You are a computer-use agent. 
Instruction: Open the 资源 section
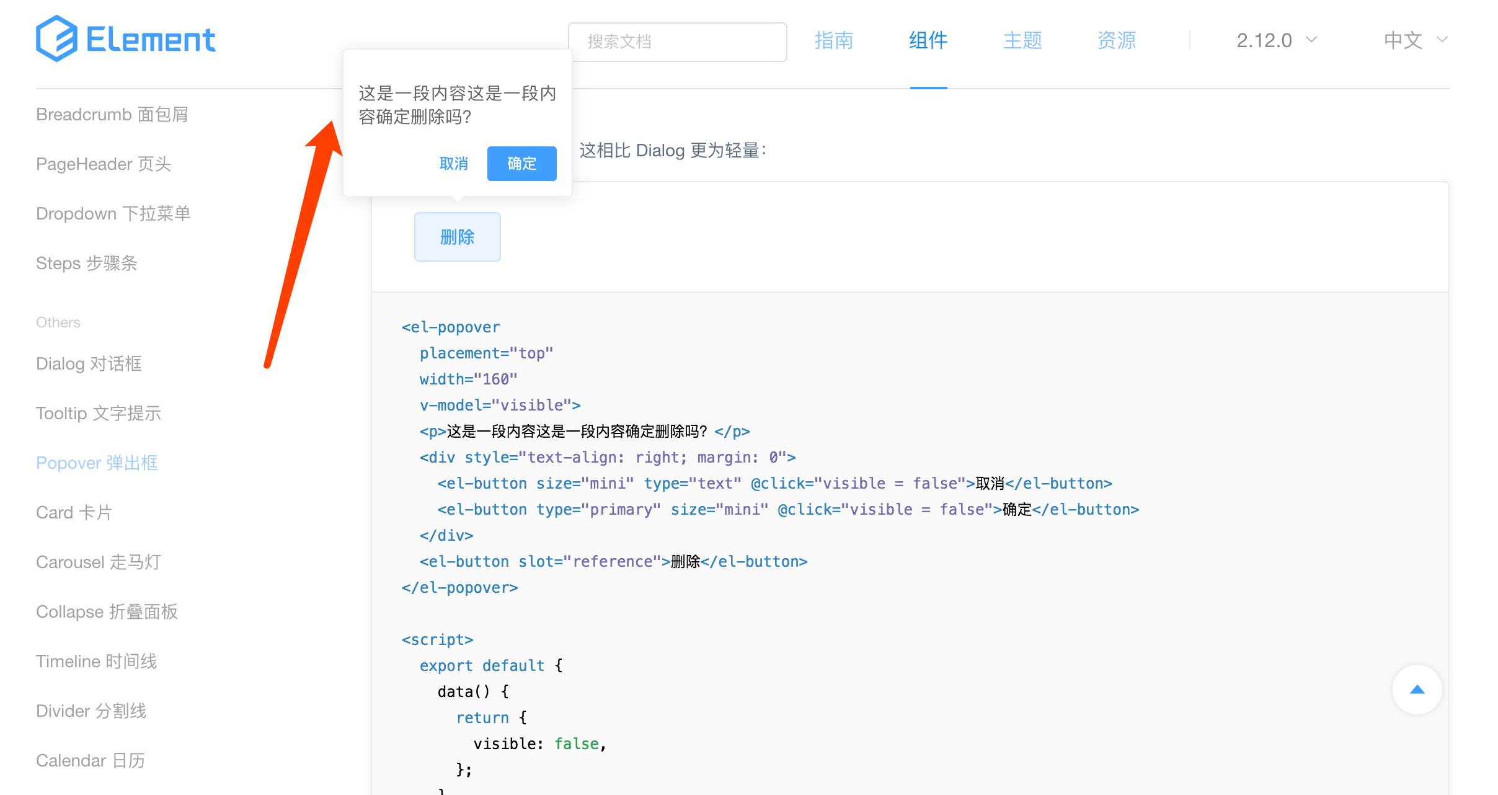[x=1116, y=40]
